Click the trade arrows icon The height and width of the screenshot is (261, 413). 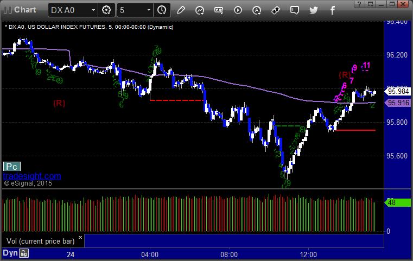tap(276, 10)
